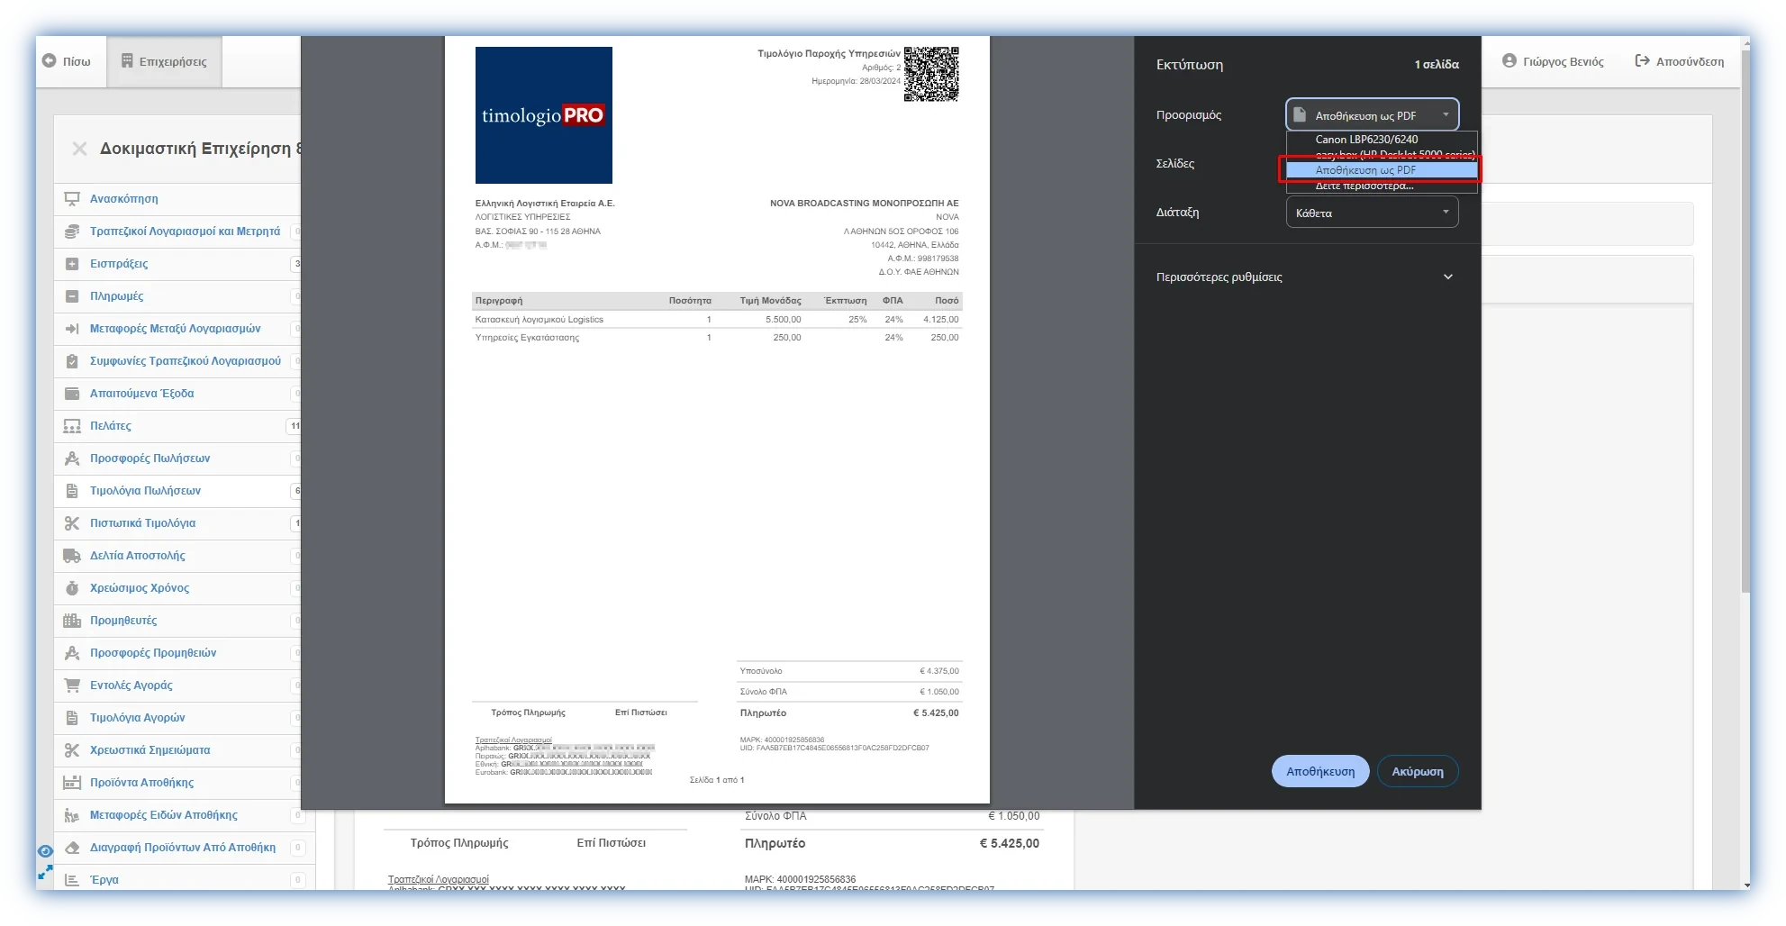Click the shopping cart icon for Εντολές Αγοράς
Viewport: 1786px width, 926px height.
(x=72, y=685)
